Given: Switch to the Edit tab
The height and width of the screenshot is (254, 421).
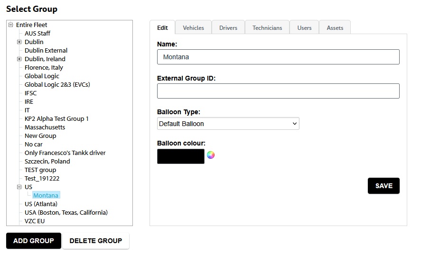Looking at the screenshot, I should (162, 27).
